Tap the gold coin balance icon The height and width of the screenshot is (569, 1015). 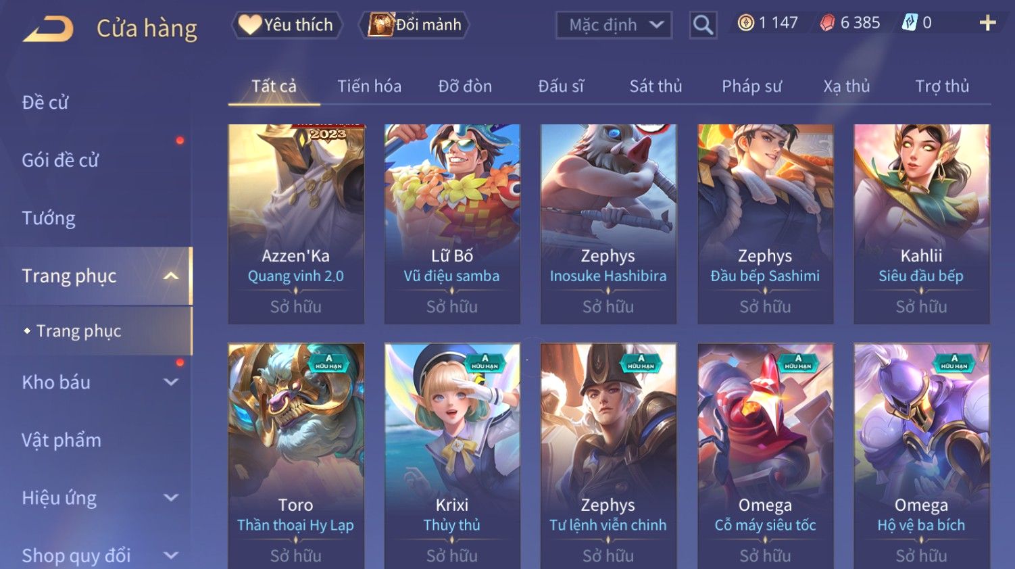746,23
